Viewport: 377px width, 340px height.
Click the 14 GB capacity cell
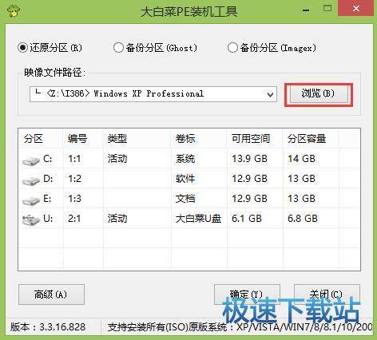[x=301, y=159]
